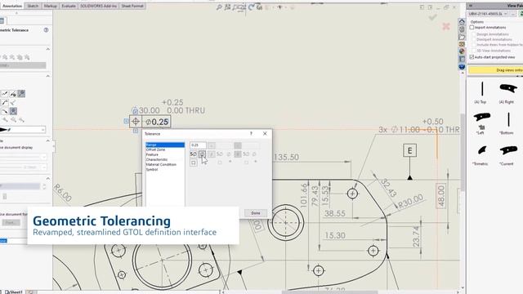The height and width of the screenshot is (294, 523).
Task: Open the View Palette part file dropdown
Action: click(x=488, y=14)
